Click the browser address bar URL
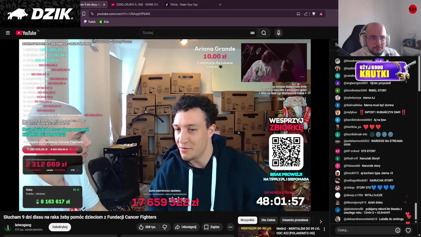421x237 pixels. (124, 14)
